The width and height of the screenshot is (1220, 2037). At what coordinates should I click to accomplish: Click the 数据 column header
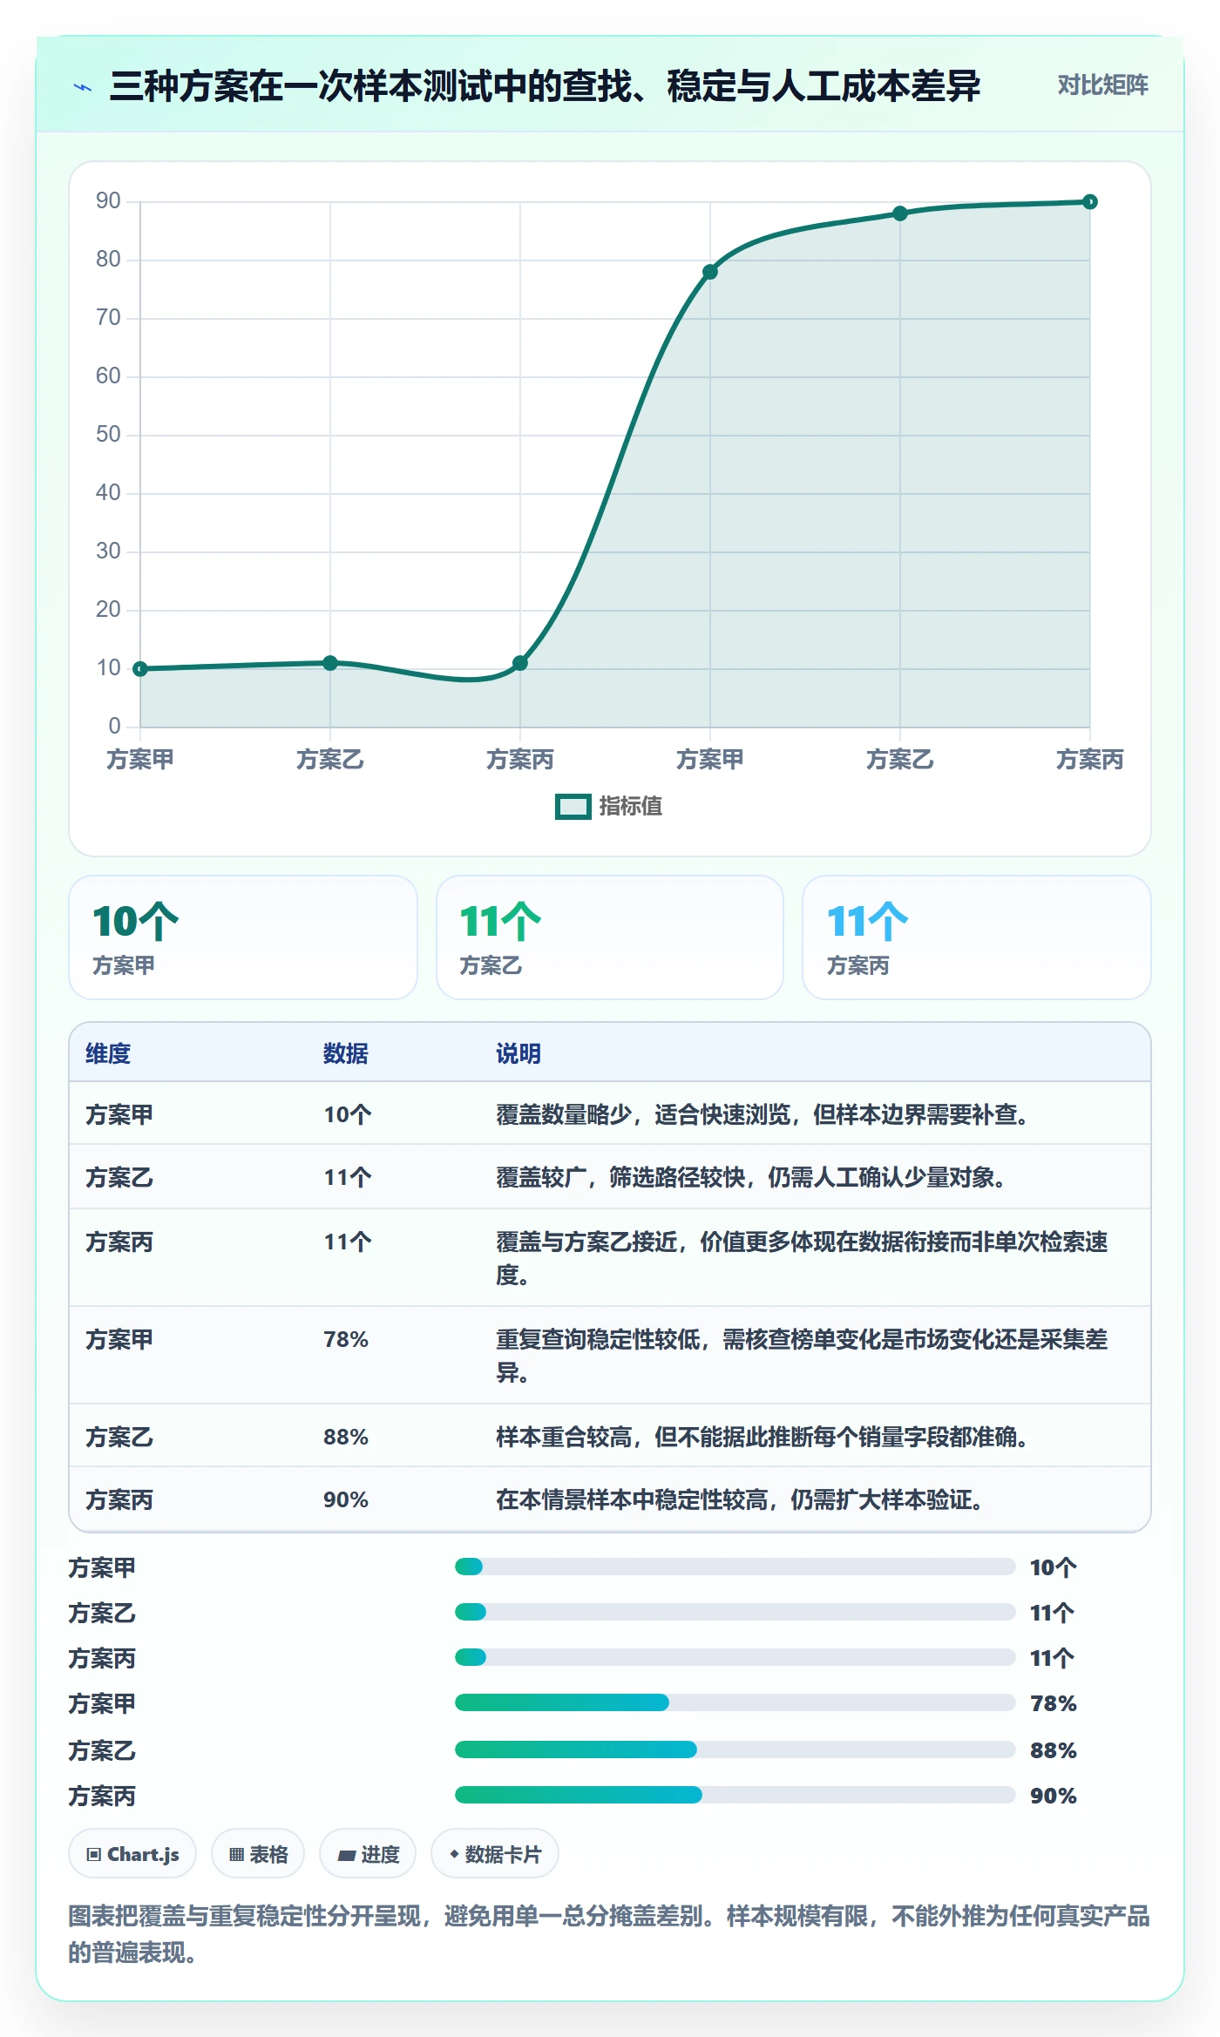pos(346,1054)
